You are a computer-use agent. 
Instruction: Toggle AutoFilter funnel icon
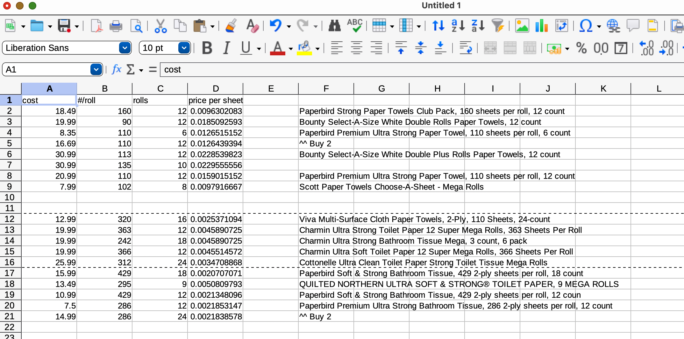[498, 26]
